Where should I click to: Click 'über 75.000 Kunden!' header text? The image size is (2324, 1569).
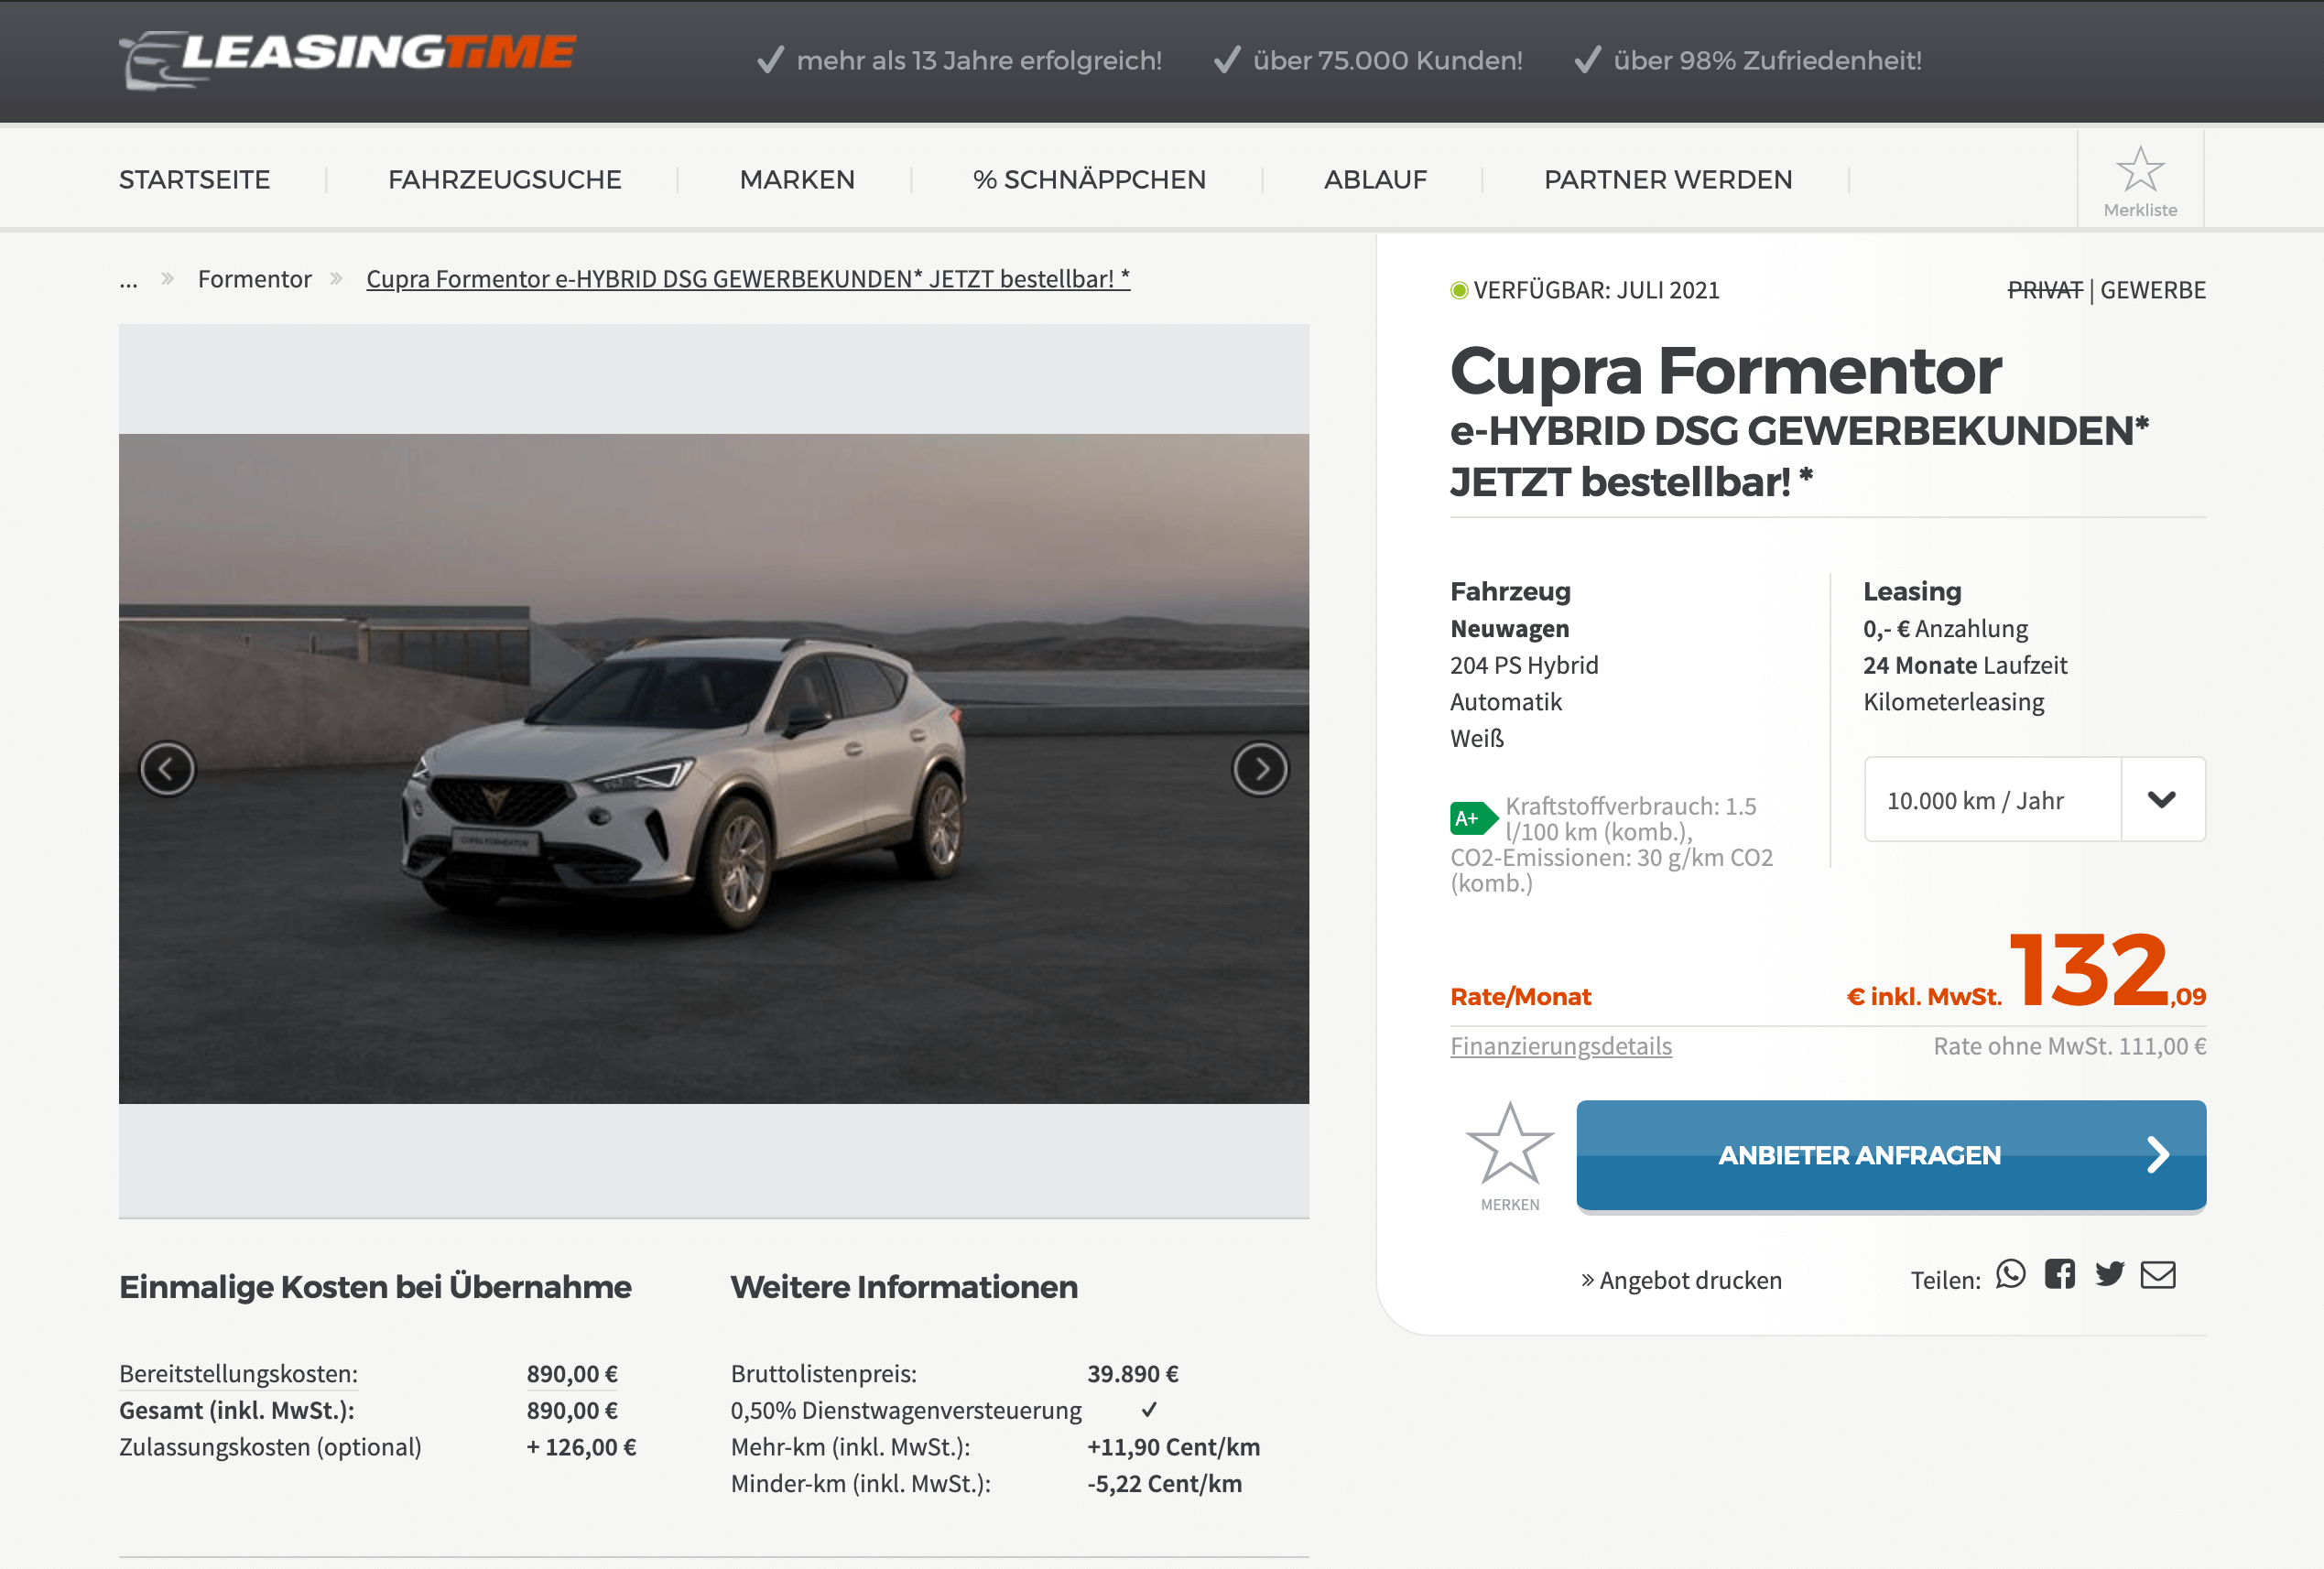(1387, 61)
